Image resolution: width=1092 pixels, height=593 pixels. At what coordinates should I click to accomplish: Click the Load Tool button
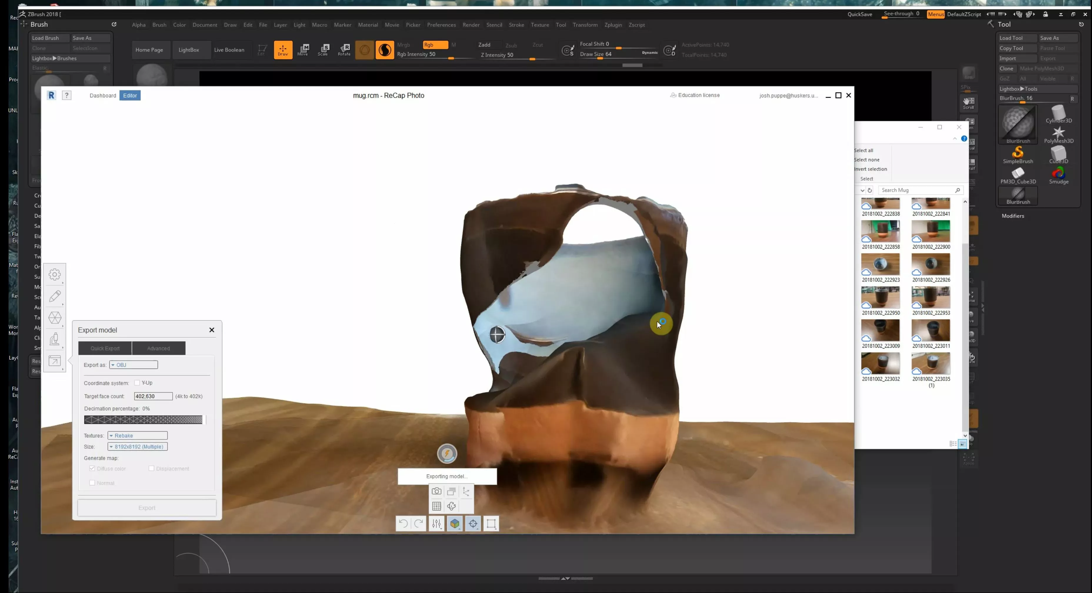[1016, 38]
